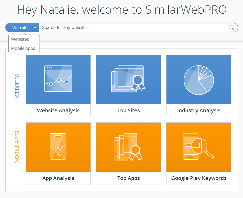Click the vertical MOBILE APPS section label
The height and width of the screenshot is (198, 243).
(17, 147)
